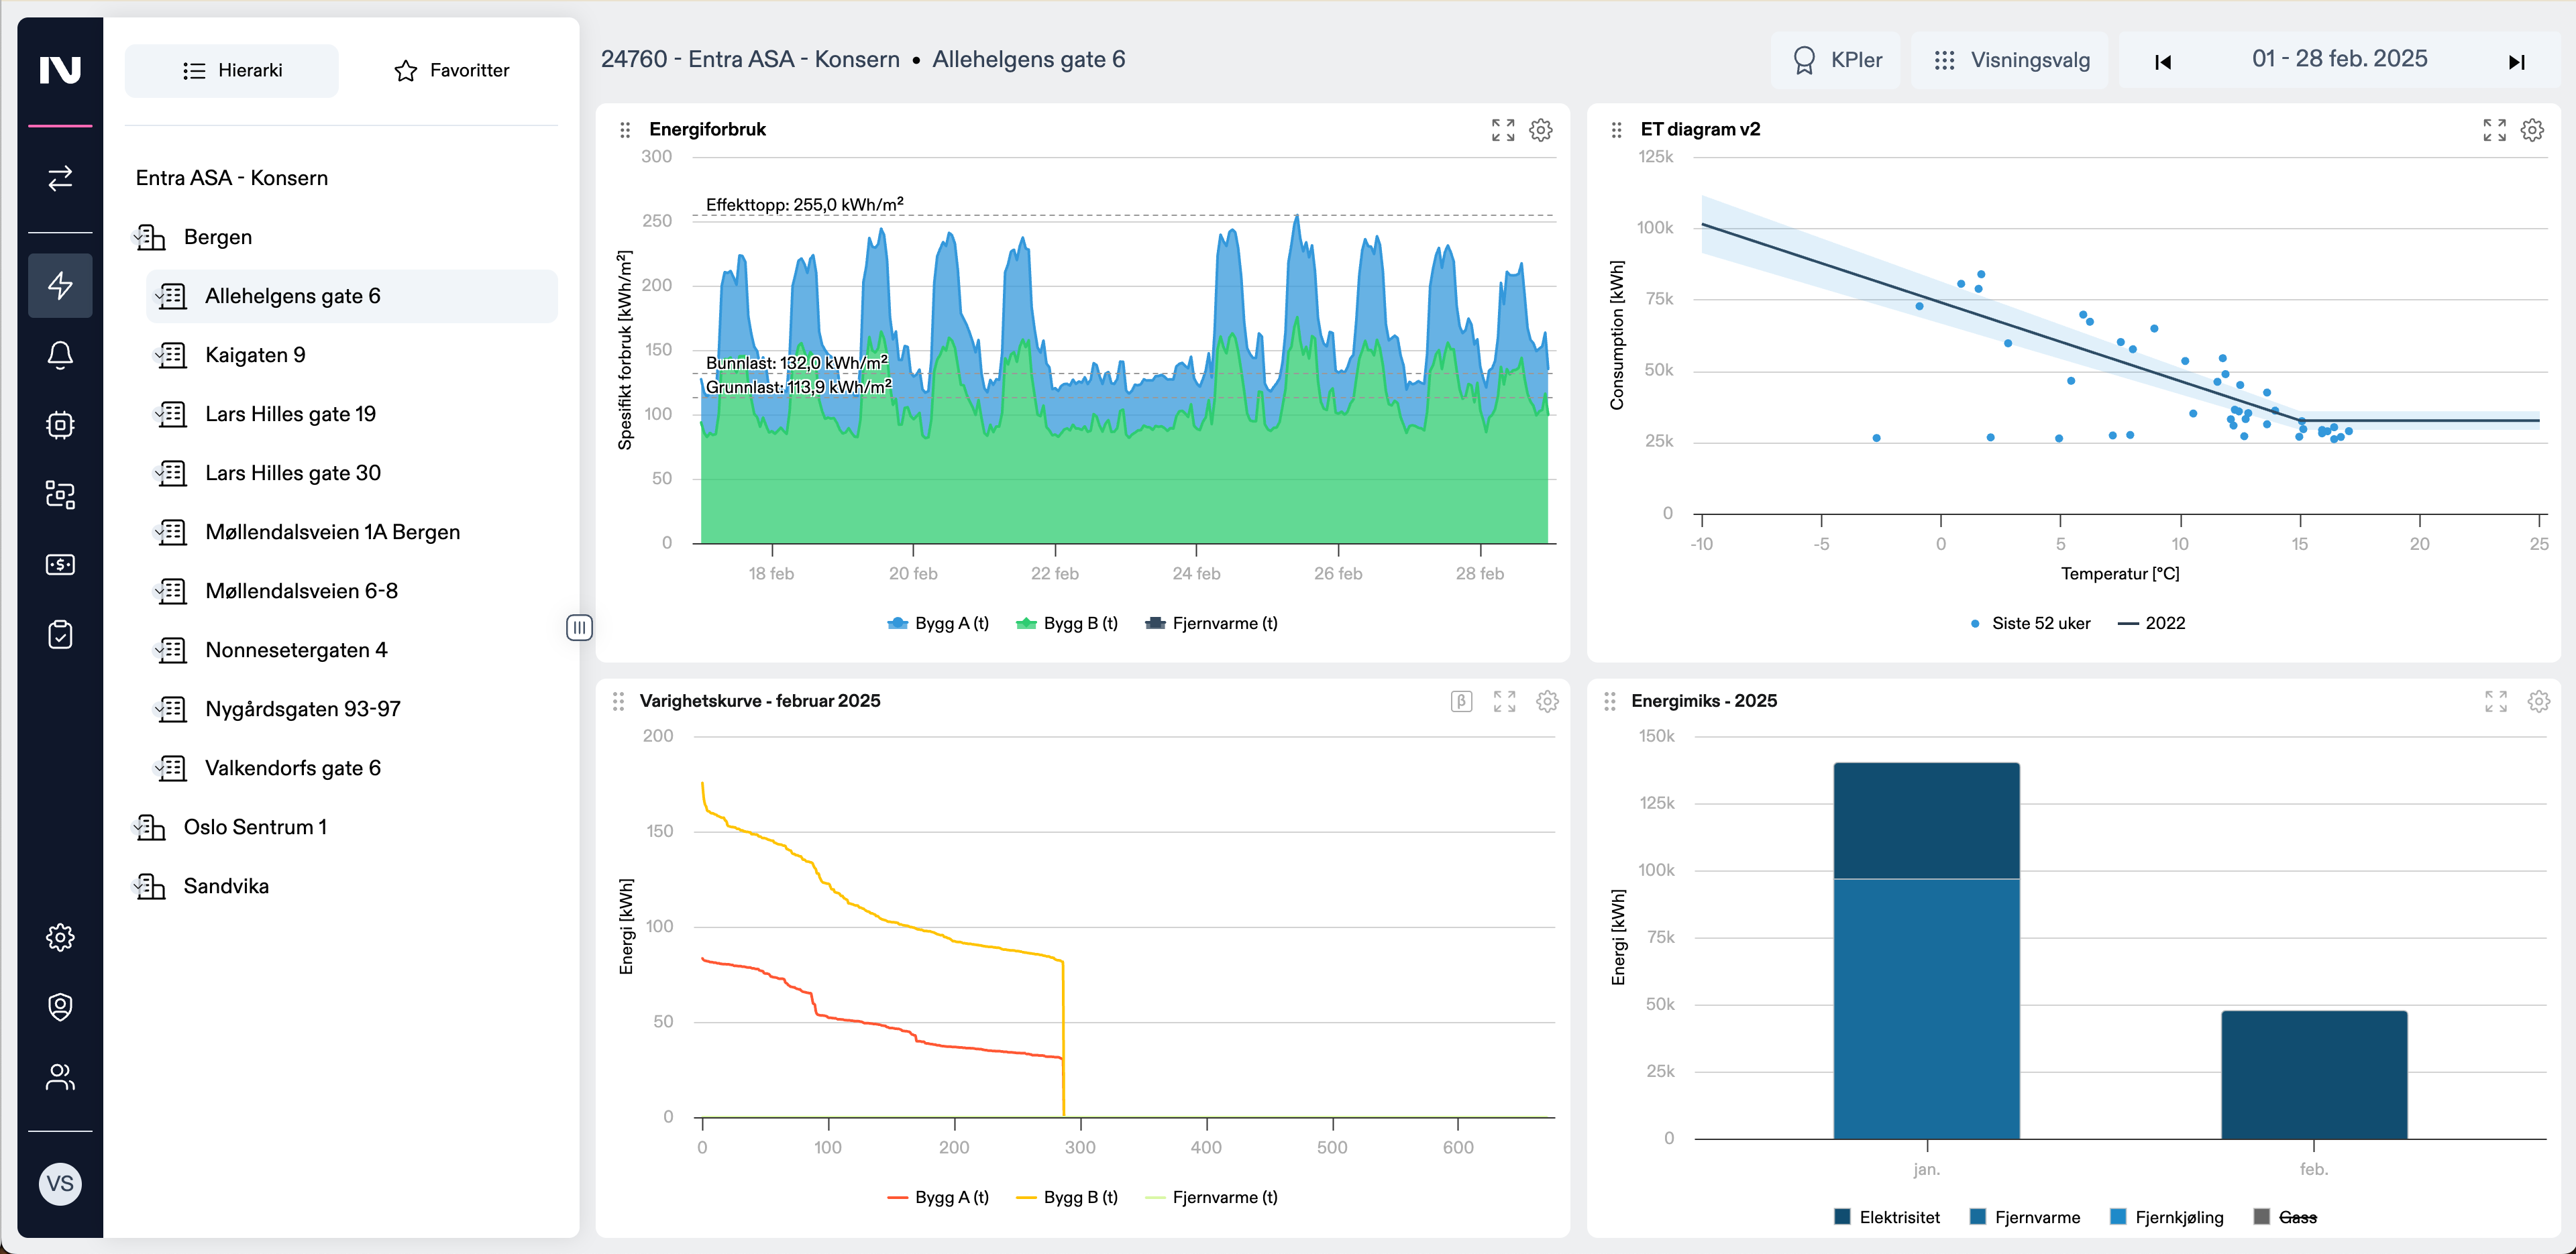
Task: Collapse the Bergen group in hierarchy
Action: click(217, 237)
